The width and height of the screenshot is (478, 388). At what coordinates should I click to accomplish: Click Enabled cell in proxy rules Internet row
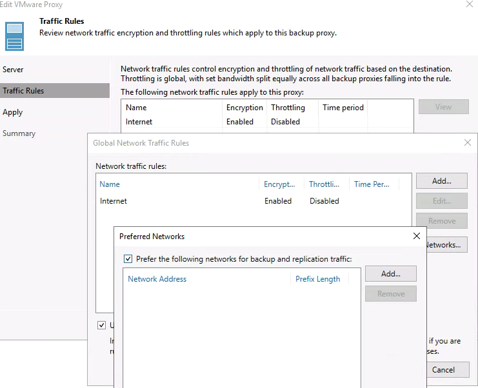[x=240, y=122]
